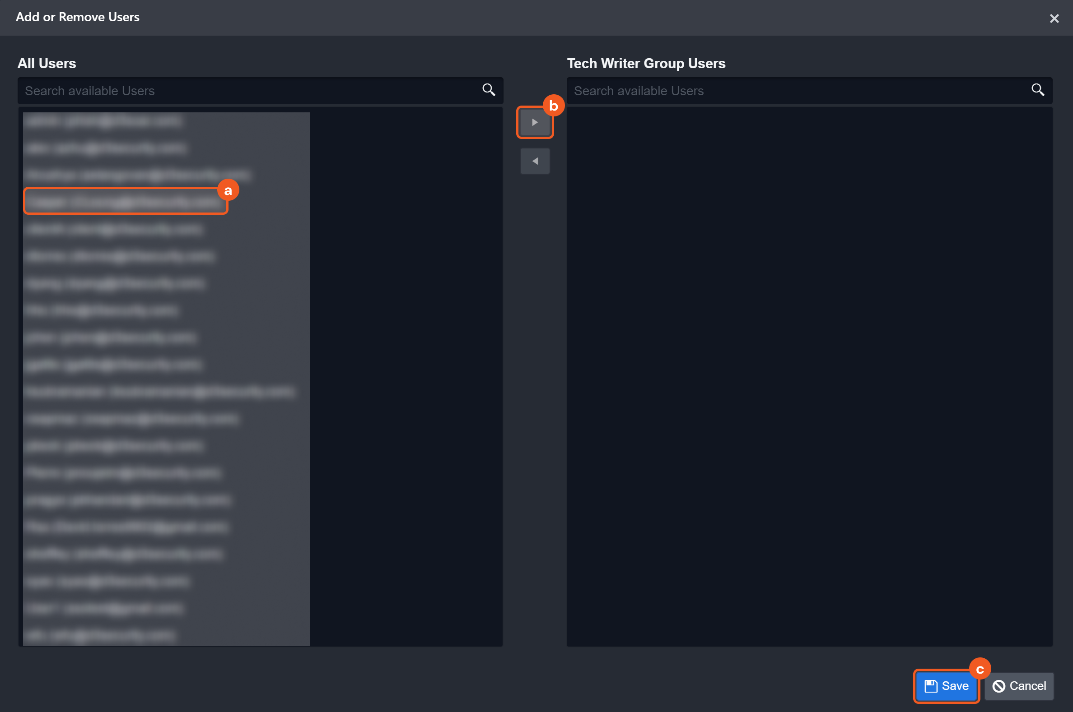Click the floppy disk icon on Save
Image resolution: width=1073 pixels, height=712 pixels.
[x=931, y=686]
